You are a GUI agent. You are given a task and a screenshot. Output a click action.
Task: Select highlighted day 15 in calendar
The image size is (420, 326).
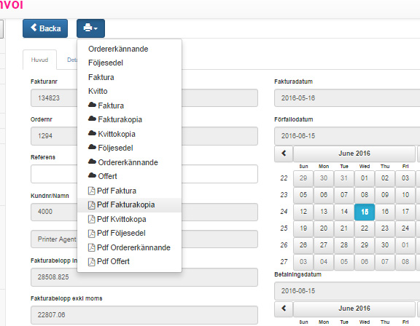click(365, 212)
